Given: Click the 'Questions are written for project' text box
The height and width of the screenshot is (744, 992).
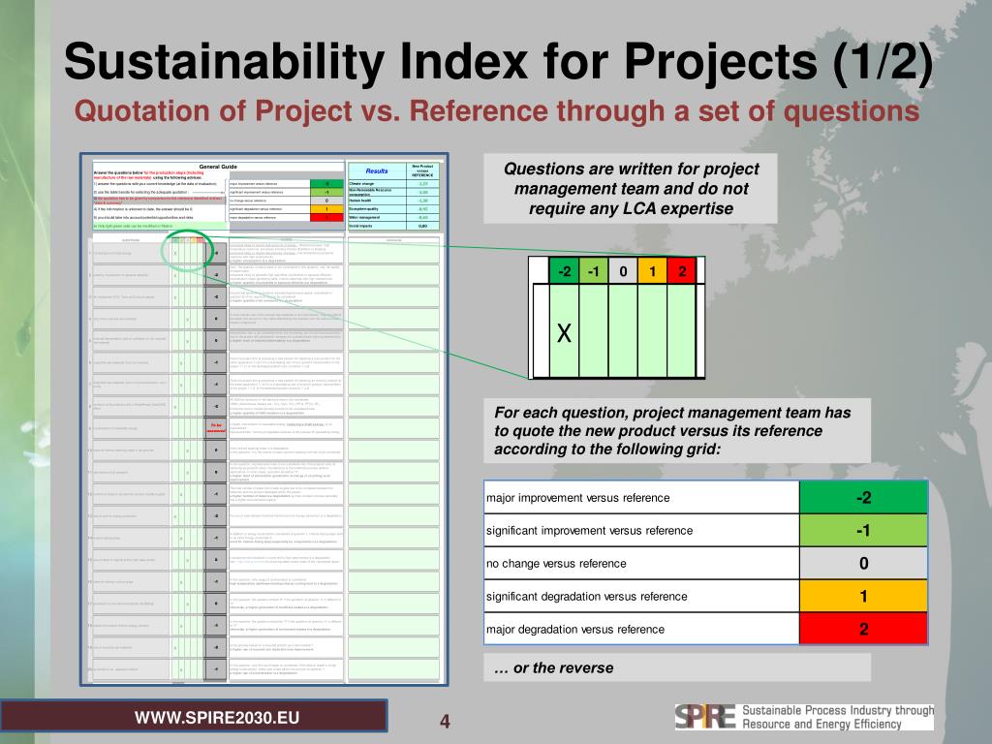Looking at the screenshot, I should (630, 189).
